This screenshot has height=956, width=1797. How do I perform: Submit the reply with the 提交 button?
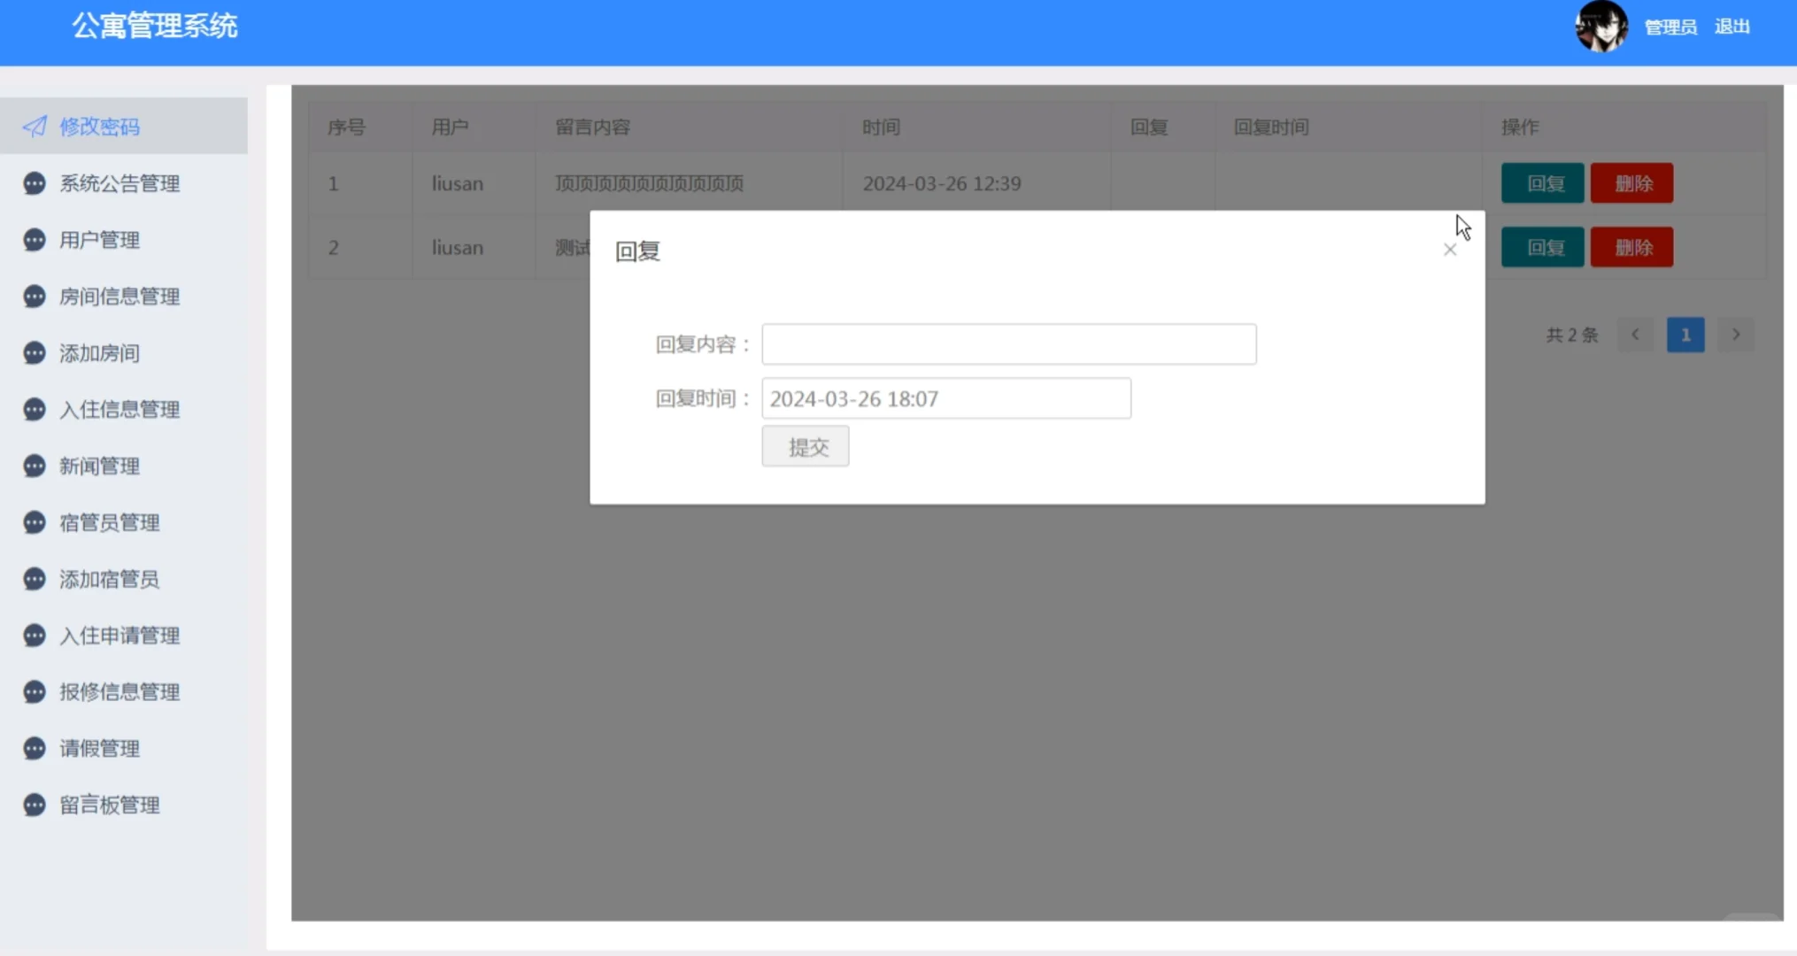click(804, 446)
